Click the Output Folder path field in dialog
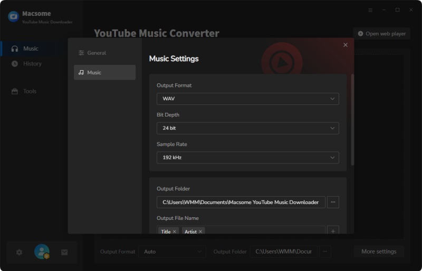422x271 pixels. tap(241, 202)
